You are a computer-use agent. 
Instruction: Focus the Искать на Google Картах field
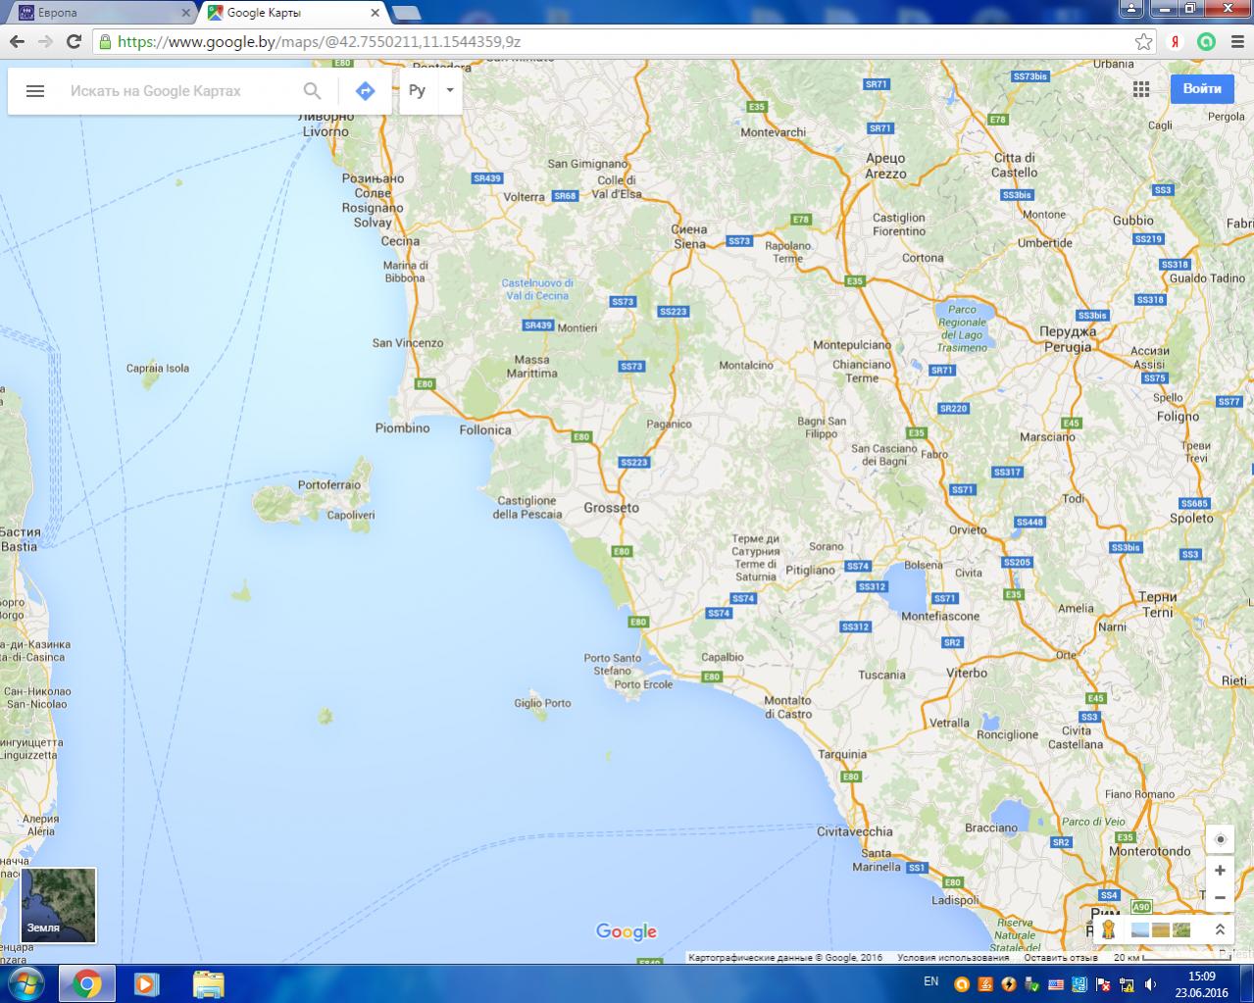(176, 91)
